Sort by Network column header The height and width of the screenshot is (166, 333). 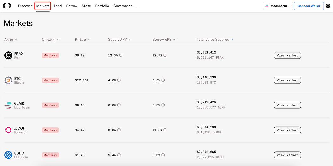pyautogui.click(x=51, y=40)
